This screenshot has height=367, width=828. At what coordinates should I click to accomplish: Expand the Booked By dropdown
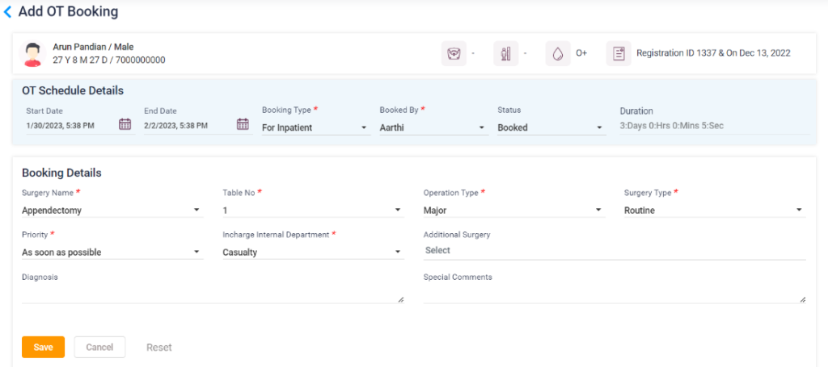tap(432, 127)
